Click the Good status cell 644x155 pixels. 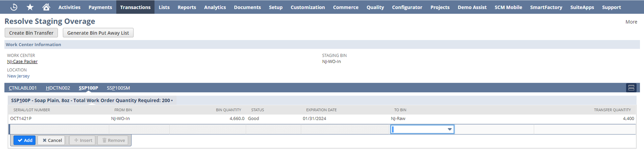(x=254, y=118)
